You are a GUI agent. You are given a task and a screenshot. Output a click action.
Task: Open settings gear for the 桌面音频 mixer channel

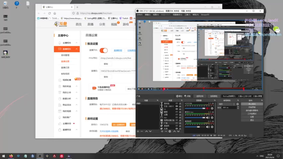212,127
